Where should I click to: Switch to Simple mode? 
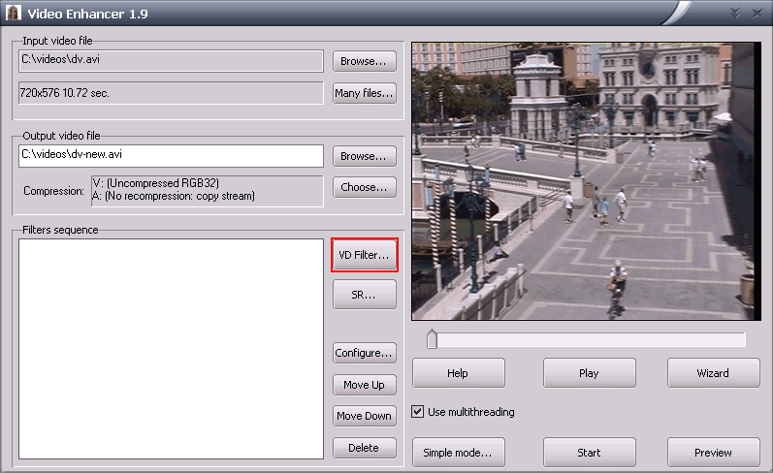coord(458,453)
